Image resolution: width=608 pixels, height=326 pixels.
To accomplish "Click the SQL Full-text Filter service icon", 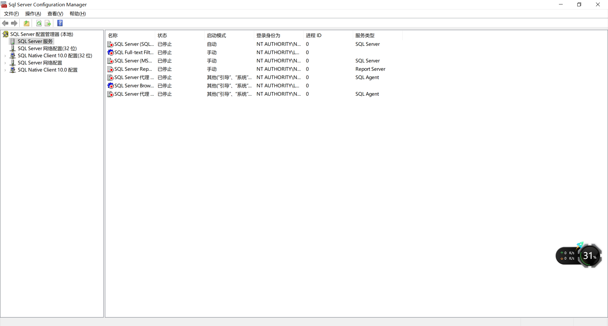I will coord(110,52).
